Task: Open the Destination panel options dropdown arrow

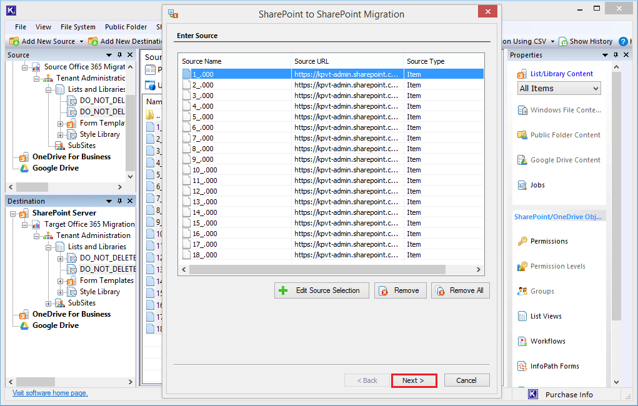Action: 109,201
